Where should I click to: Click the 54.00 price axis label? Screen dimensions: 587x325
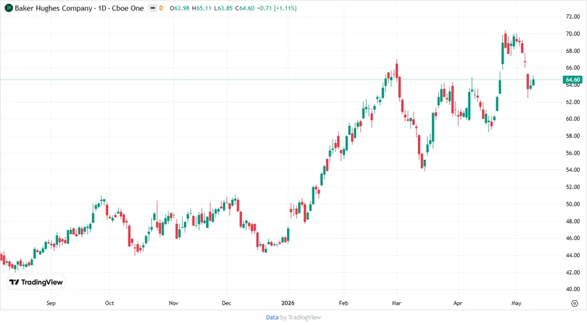pyautogui.click(x=573, y=170)
